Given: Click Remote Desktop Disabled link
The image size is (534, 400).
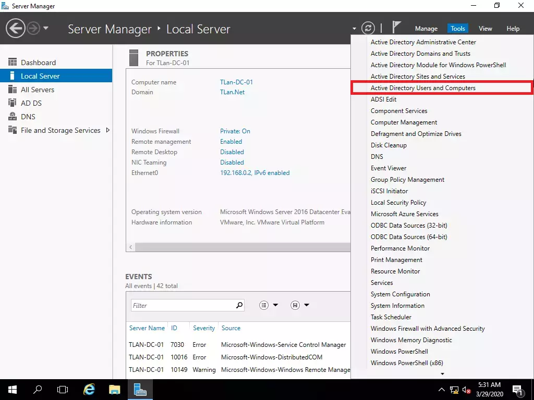Looking at the screenshot, I should 232,152.
